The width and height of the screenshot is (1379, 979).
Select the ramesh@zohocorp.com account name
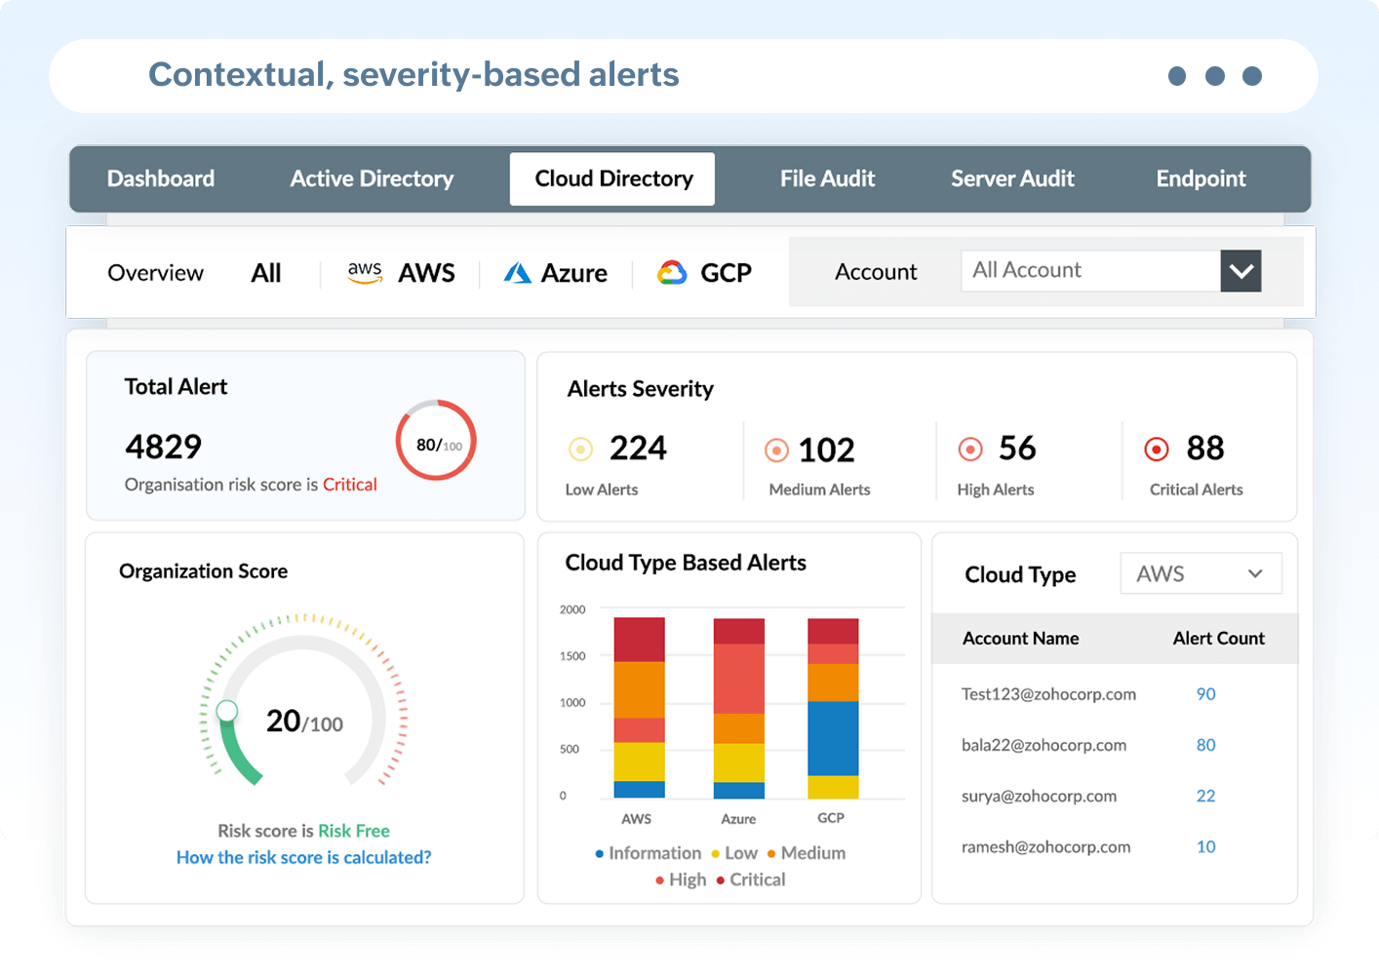(x=1045, y=846)
